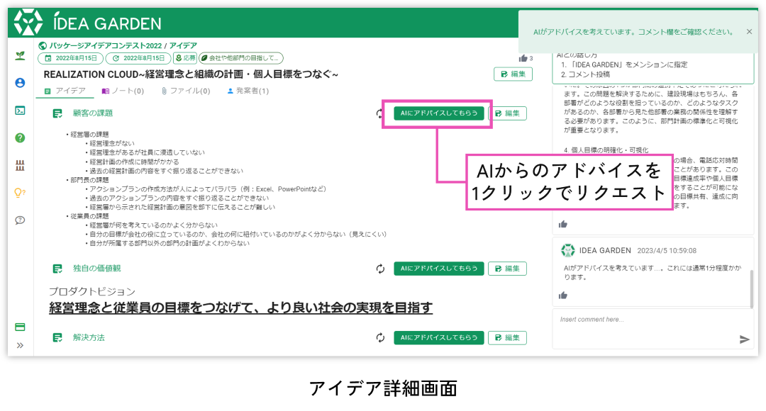Click the timestamp 2023/4/5 10:59:08
This screenshot has width=766, height=411.
[667, 251]
